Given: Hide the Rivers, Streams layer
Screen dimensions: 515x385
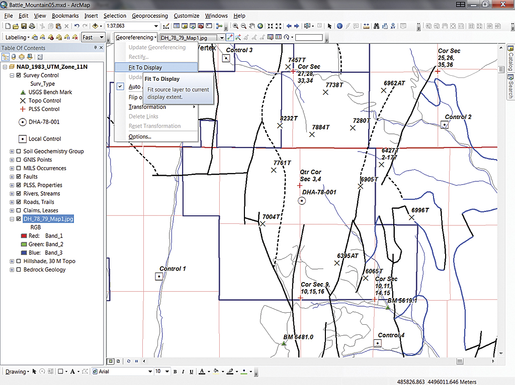Looking at the screenshot, I should (19, 193).
